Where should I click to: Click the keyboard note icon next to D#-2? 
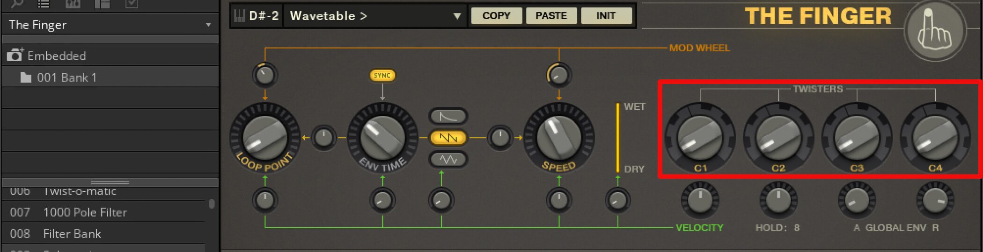tap(239, 16)
